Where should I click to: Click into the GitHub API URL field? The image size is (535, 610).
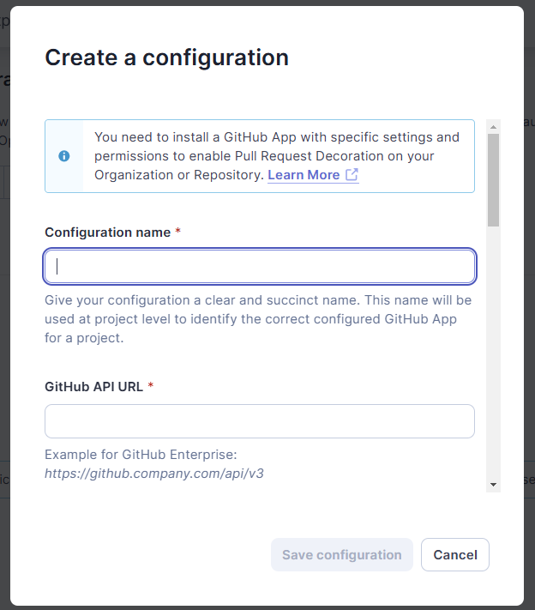coord(260,421)
